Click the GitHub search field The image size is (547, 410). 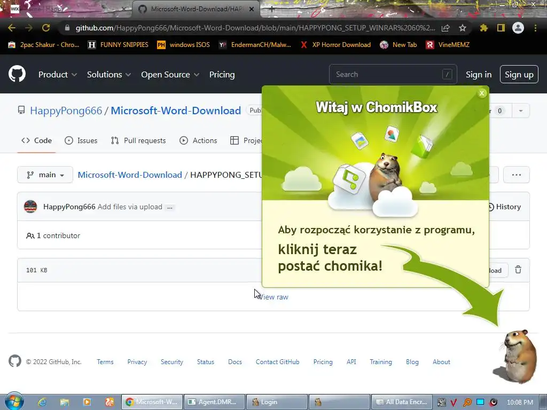tap(393, 74)
